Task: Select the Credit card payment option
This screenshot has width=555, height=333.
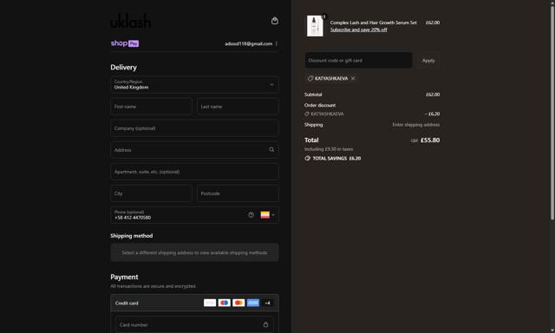Action: (194, 303)
